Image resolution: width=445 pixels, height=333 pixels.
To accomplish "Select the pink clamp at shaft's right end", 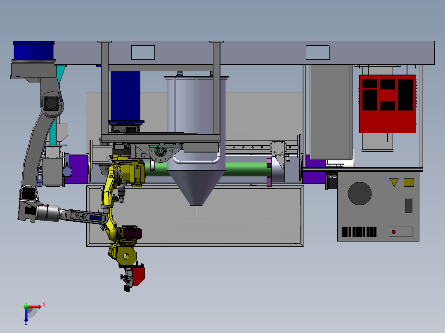I will [x=269, y=172].
